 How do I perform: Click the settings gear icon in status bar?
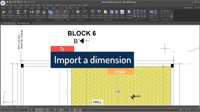(x=181, y=110)
